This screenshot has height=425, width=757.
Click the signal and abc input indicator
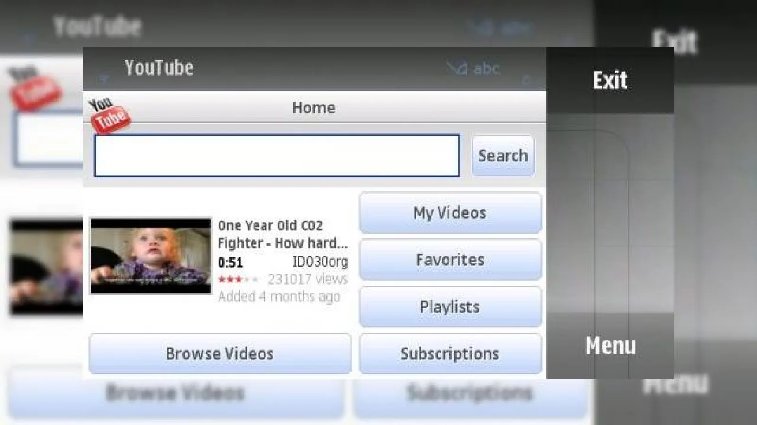[x=473, y=69]
